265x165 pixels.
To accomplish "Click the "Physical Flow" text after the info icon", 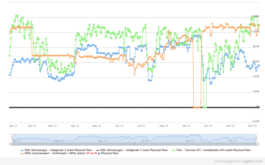I will pos(110,153).
